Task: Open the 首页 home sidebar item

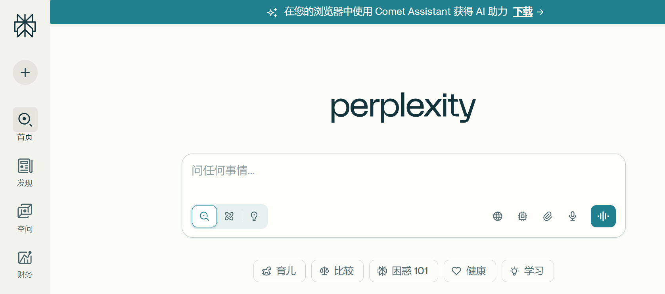Action: pos(25,120)
